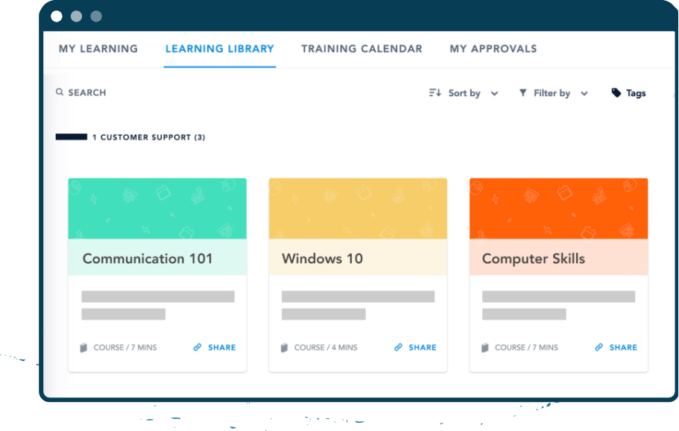Viewport: 679px width, 431px height.
Task: Select the Learning Library tab
Action: coord(220,48)
